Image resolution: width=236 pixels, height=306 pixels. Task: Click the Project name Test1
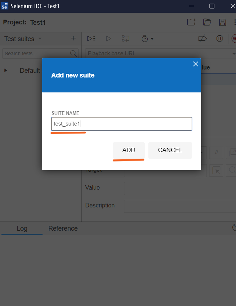(38, 23)
